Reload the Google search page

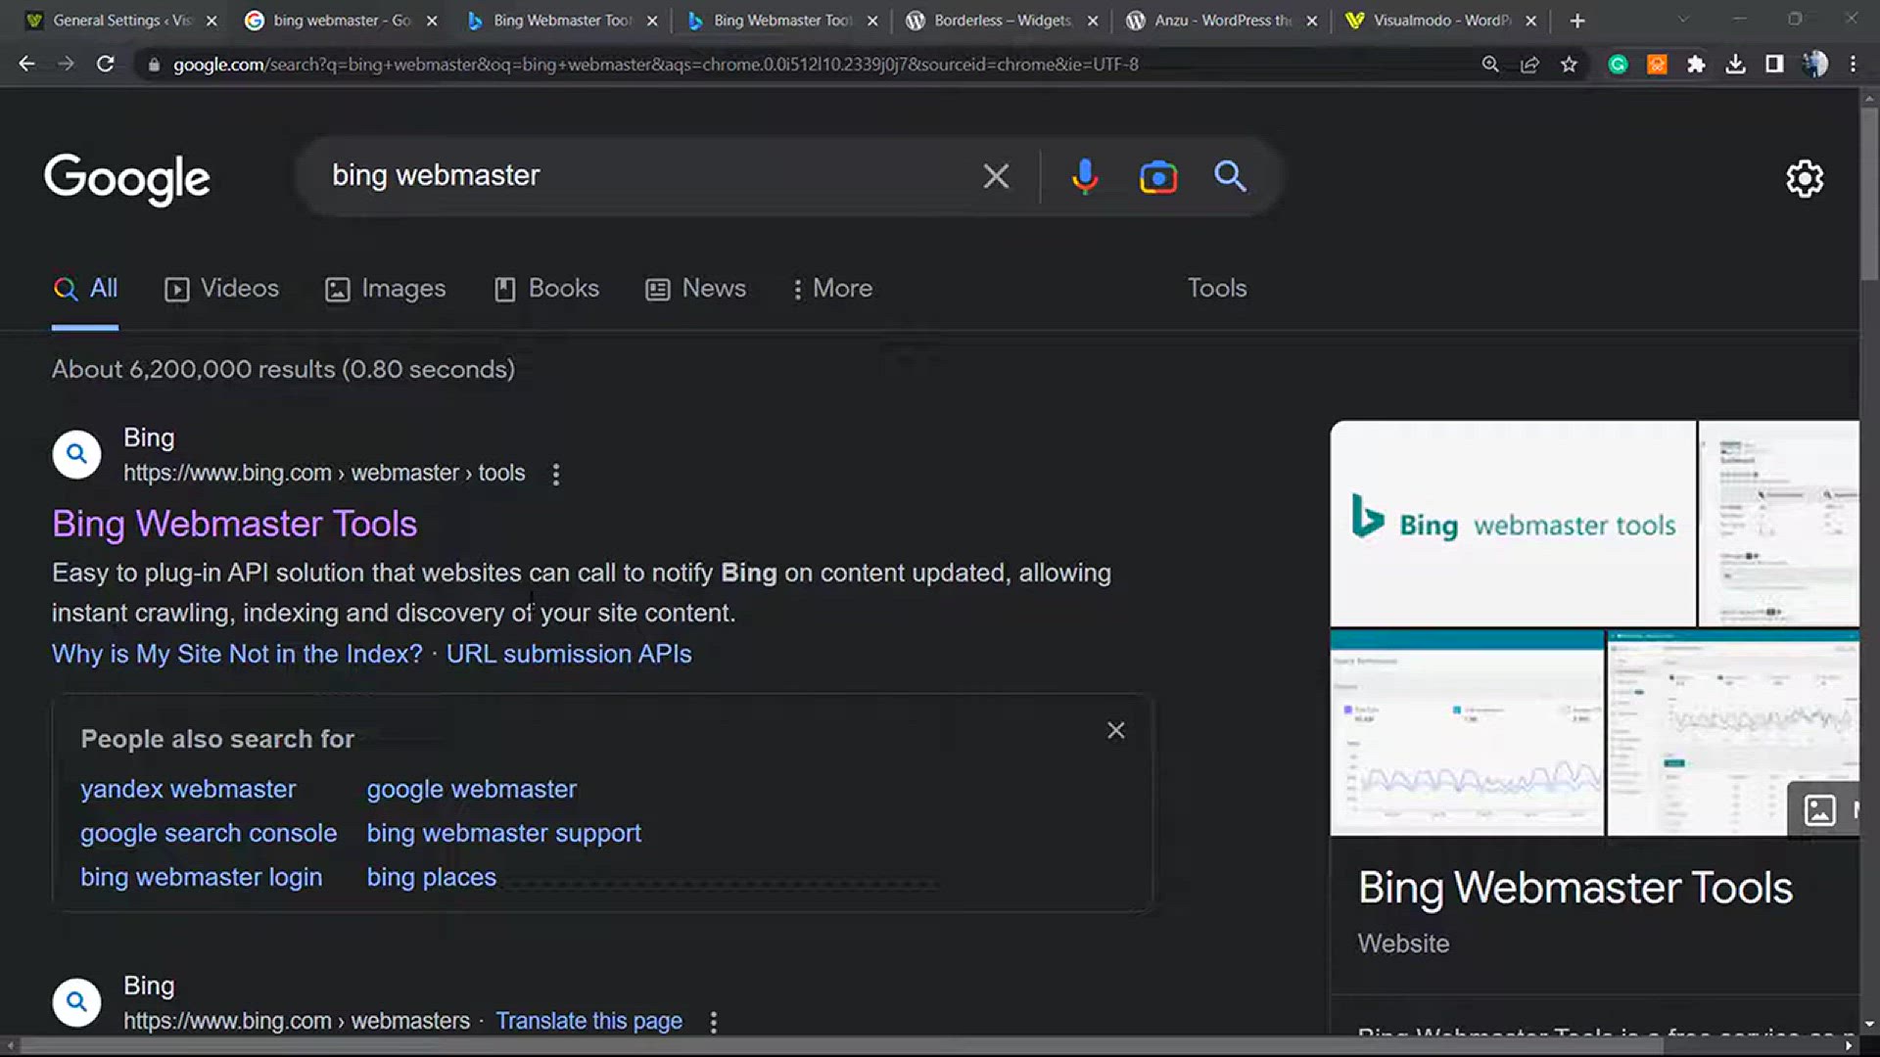click(x=105, y=64)
